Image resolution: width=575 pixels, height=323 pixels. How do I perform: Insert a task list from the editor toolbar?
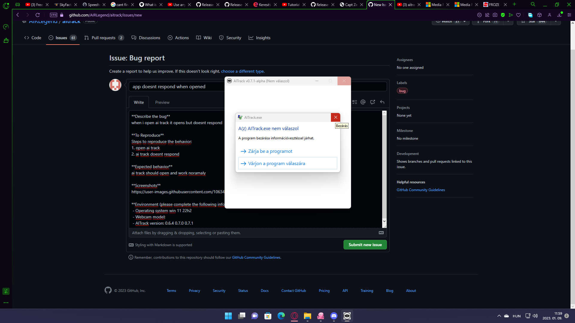[x=355, y=102]
